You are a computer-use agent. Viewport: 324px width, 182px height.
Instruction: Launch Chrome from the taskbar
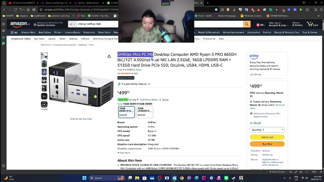(x=182, y=178)
